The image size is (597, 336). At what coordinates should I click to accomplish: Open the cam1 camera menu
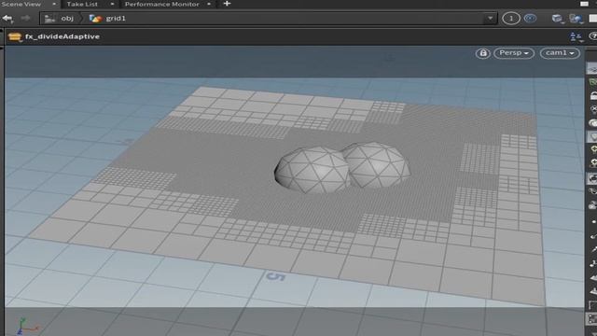[x=560, y=53]
